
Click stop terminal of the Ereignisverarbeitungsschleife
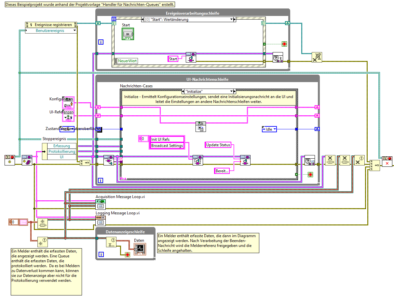(284, 44)
